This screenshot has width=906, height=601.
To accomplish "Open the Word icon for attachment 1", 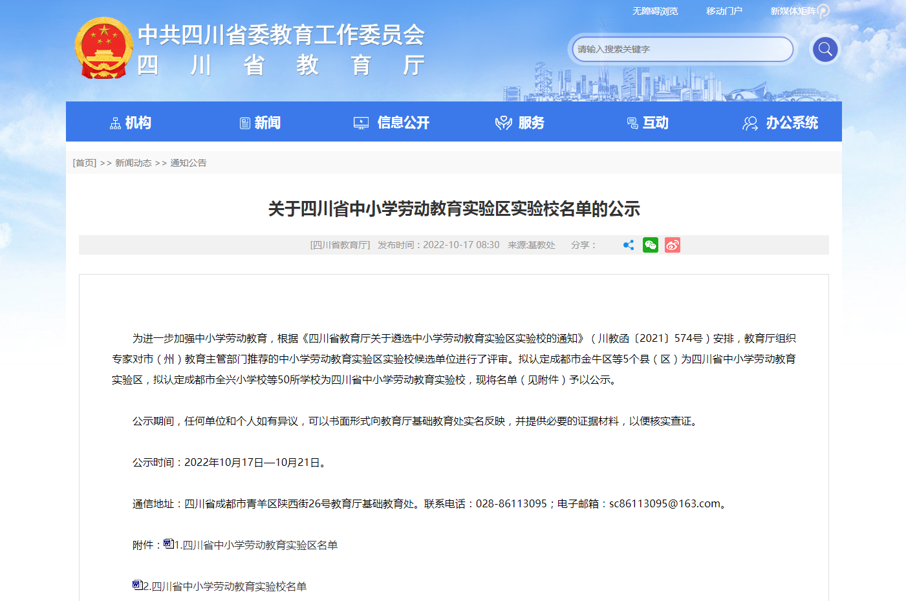I will pyautogui.click(x=168, y=544).
